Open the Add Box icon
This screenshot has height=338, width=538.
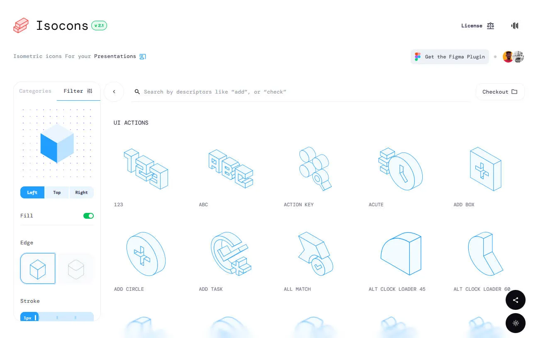[485, 169]
